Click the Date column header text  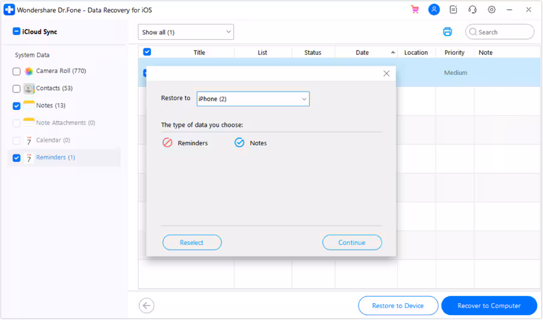362,53
